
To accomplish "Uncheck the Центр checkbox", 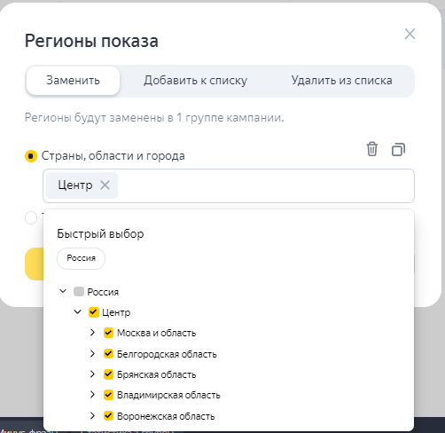I will (x=94, y=312).
